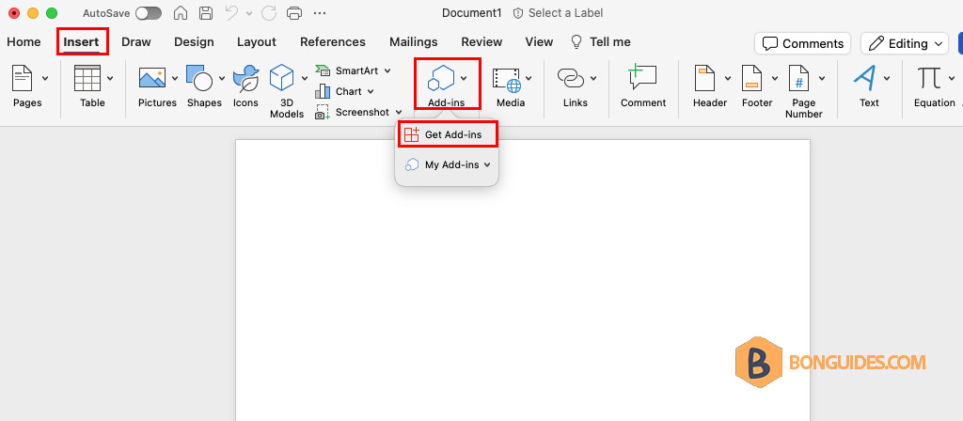The image size is (963, 421).
Task: Expand the Shapes dropdown arrow
Action: point(221,78)
